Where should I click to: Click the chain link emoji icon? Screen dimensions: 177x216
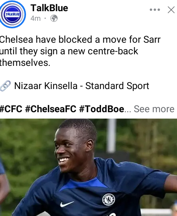[5, 86]
